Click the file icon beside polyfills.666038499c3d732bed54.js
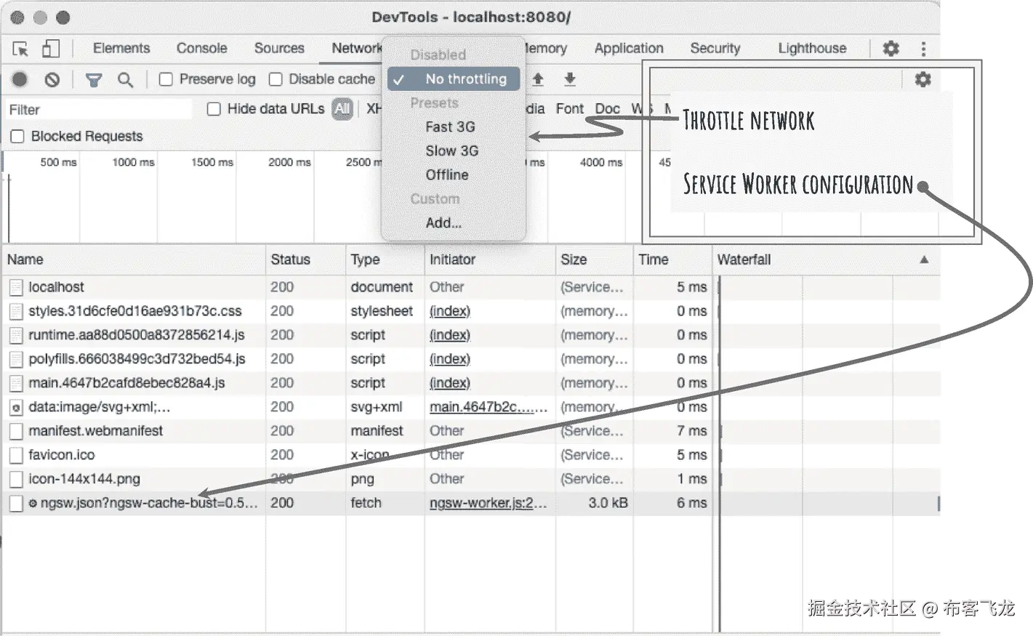Screen dimensions: 1033x636 [16, 360]
